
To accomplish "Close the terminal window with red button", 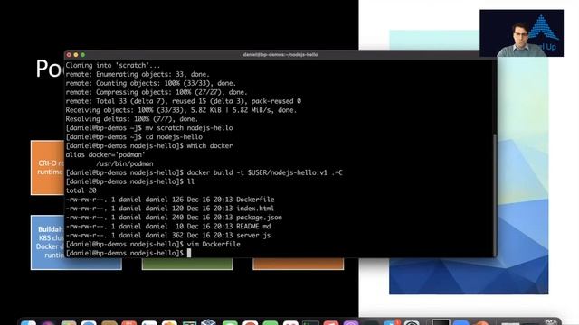I will click(69, 55).
